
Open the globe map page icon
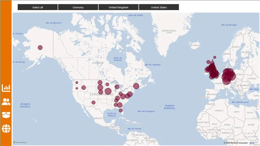click(x=6, y=129)
